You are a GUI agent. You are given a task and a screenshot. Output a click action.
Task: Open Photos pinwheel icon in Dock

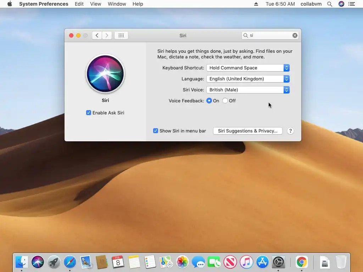coord(182,262)
